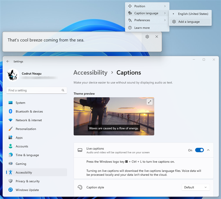The width and height of the screenshot is (221, 199).
Task: Open Network & internet settings
Action: coord(36,120)
